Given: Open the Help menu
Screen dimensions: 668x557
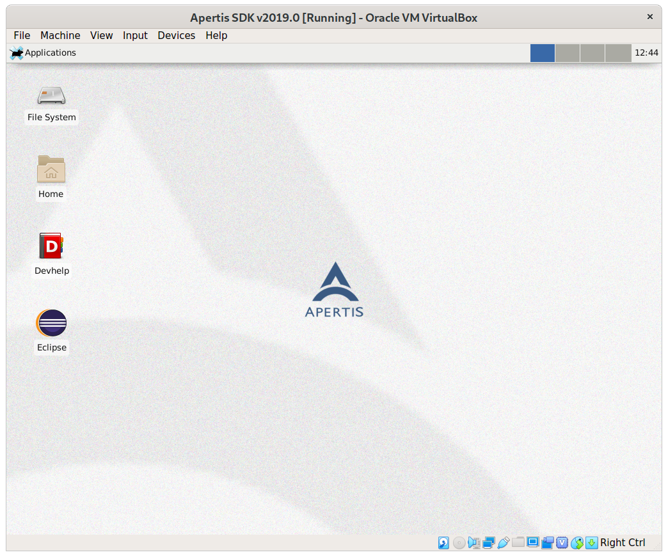Looking at the screenshot, I should [216, 35].
